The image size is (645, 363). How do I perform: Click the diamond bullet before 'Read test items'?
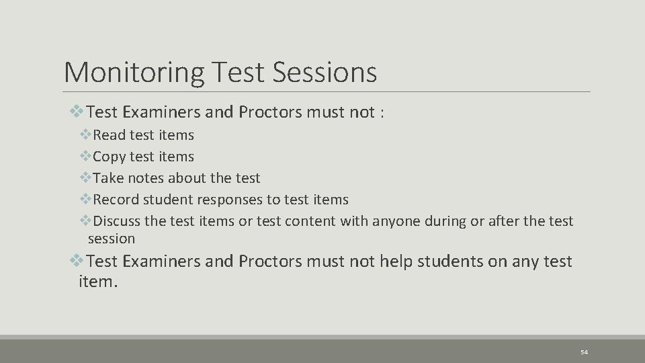[85, 135]
